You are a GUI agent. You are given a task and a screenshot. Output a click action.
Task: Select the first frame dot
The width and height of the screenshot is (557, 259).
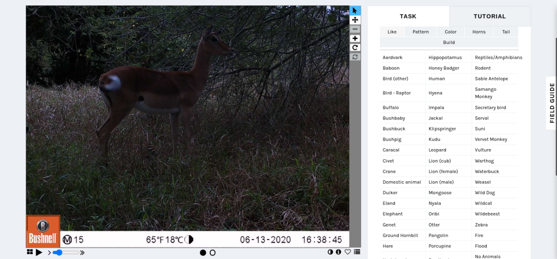tap(203, 252)
